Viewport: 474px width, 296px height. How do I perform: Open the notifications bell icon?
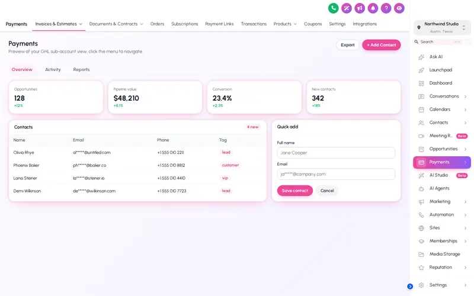tap(373, 8)
